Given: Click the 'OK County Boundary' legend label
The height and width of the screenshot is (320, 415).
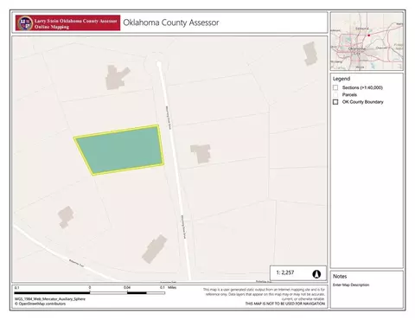Looking at the screenshot, I should pos(363,102).
